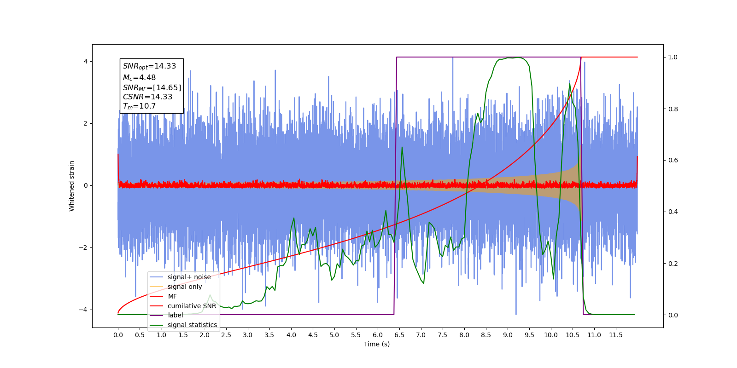Click the CSNR=14.33 annotation text
Screen dimensions: 737x368
pyautogui.click(x=147, y=97)
